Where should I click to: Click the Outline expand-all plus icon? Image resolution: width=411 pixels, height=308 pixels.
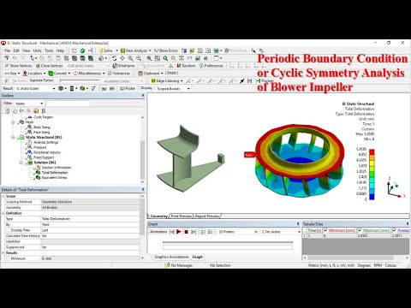[x=29, y=110]
